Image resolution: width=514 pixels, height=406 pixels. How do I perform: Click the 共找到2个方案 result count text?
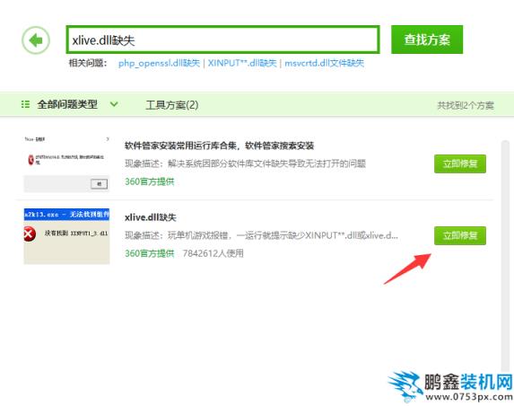(x=466, y=106)
